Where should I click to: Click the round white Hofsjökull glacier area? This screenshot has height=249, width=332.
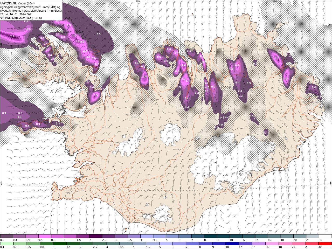point(170,135)
